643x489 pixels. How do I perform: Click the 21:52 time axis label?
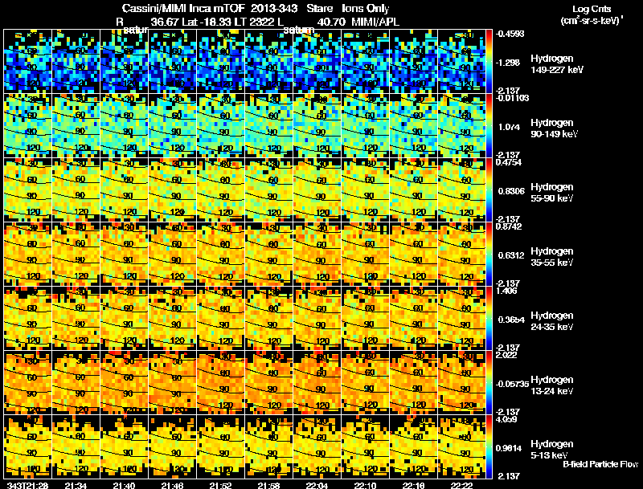[x=221, y=485]
